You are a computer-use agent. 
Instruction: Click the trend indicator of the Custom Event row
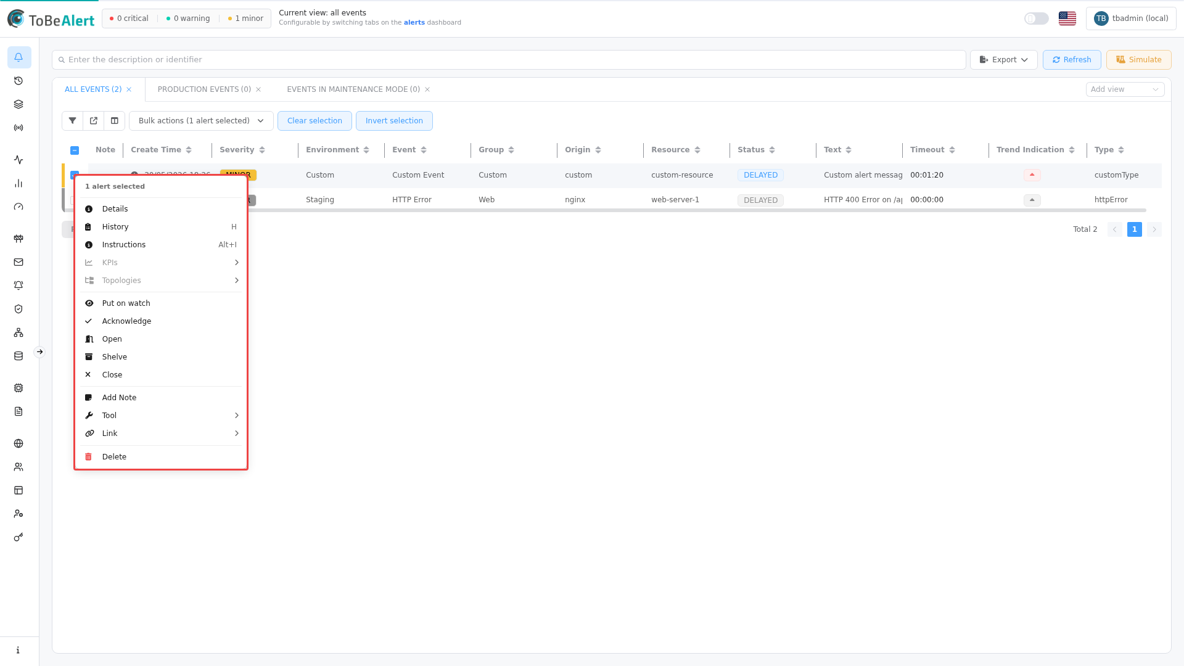point(1032,175)
